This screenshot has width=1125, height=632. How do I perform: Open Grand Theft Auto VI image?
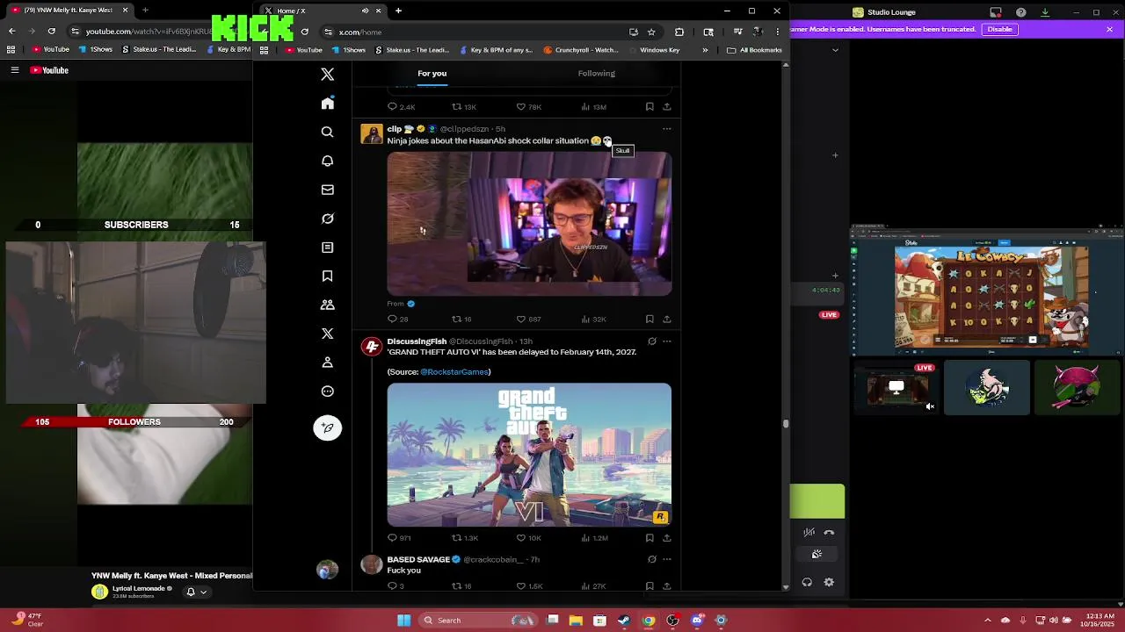pyautogui.click(x=529, y=455)
